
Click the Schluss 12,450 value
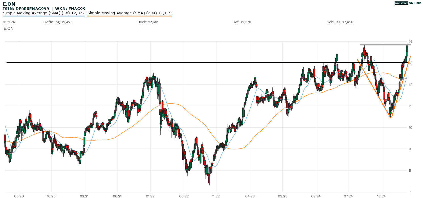tap(340, 22)
